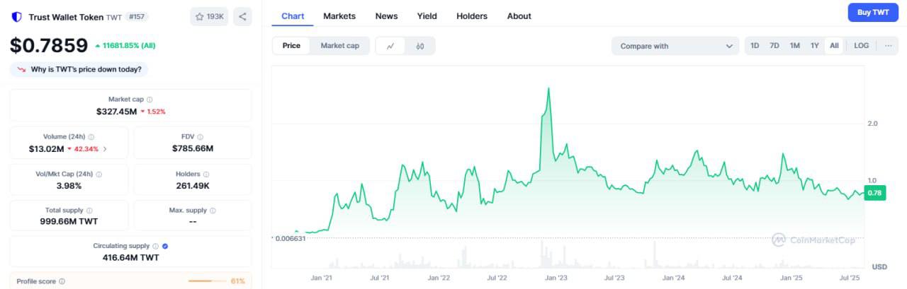Viewport: 907px width, 289px height.
Task: Set chart range to 7D
Action: 774,46
